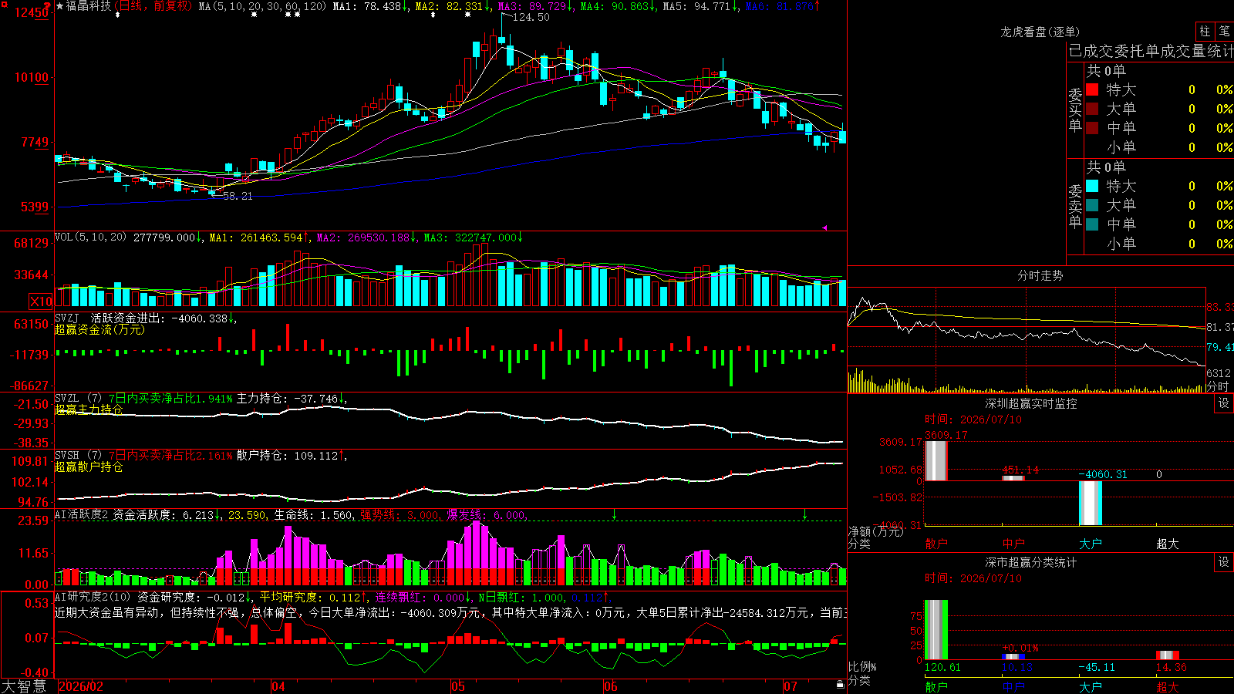The image size is (1234, 694).
Task: Click the red 特大 buy-order color swatch
Action: point(1092,89)
